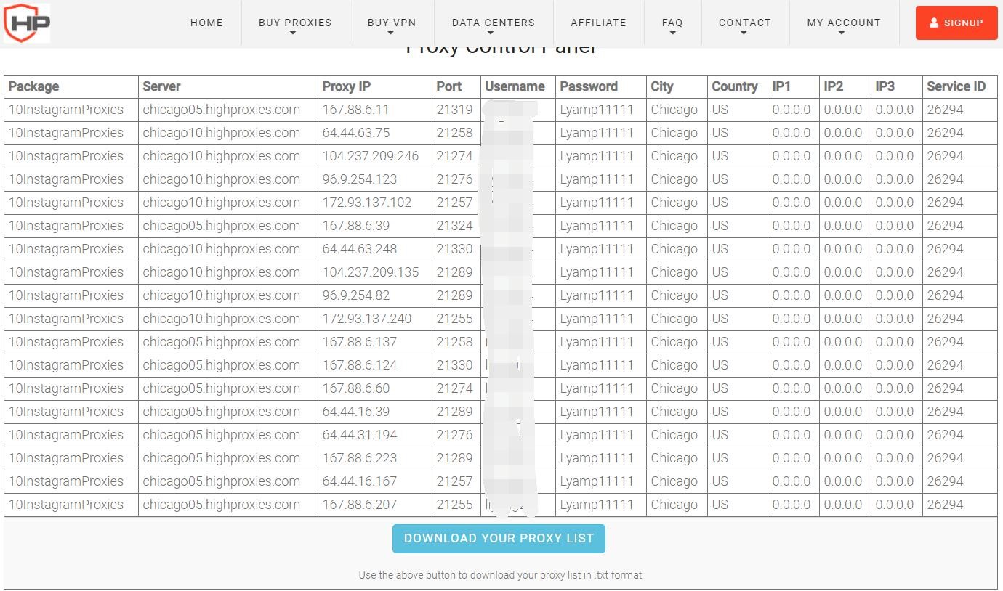Viewport: 1003px width, 591px height.
Task: Open the MY ACCOUNT menu
Action: (844, 23)
